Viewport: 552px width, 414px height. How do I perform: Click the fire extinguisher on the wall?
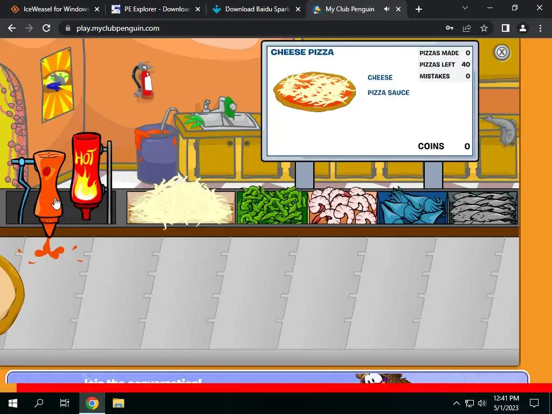(x=142, y=81)
